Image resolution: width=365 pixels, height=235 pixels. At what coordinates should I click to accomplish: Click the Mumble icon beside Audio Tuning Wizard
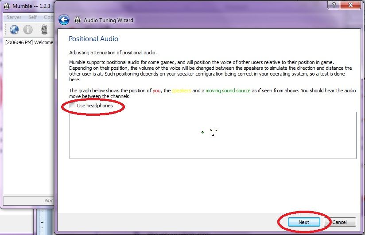click(x=78, y=20)
